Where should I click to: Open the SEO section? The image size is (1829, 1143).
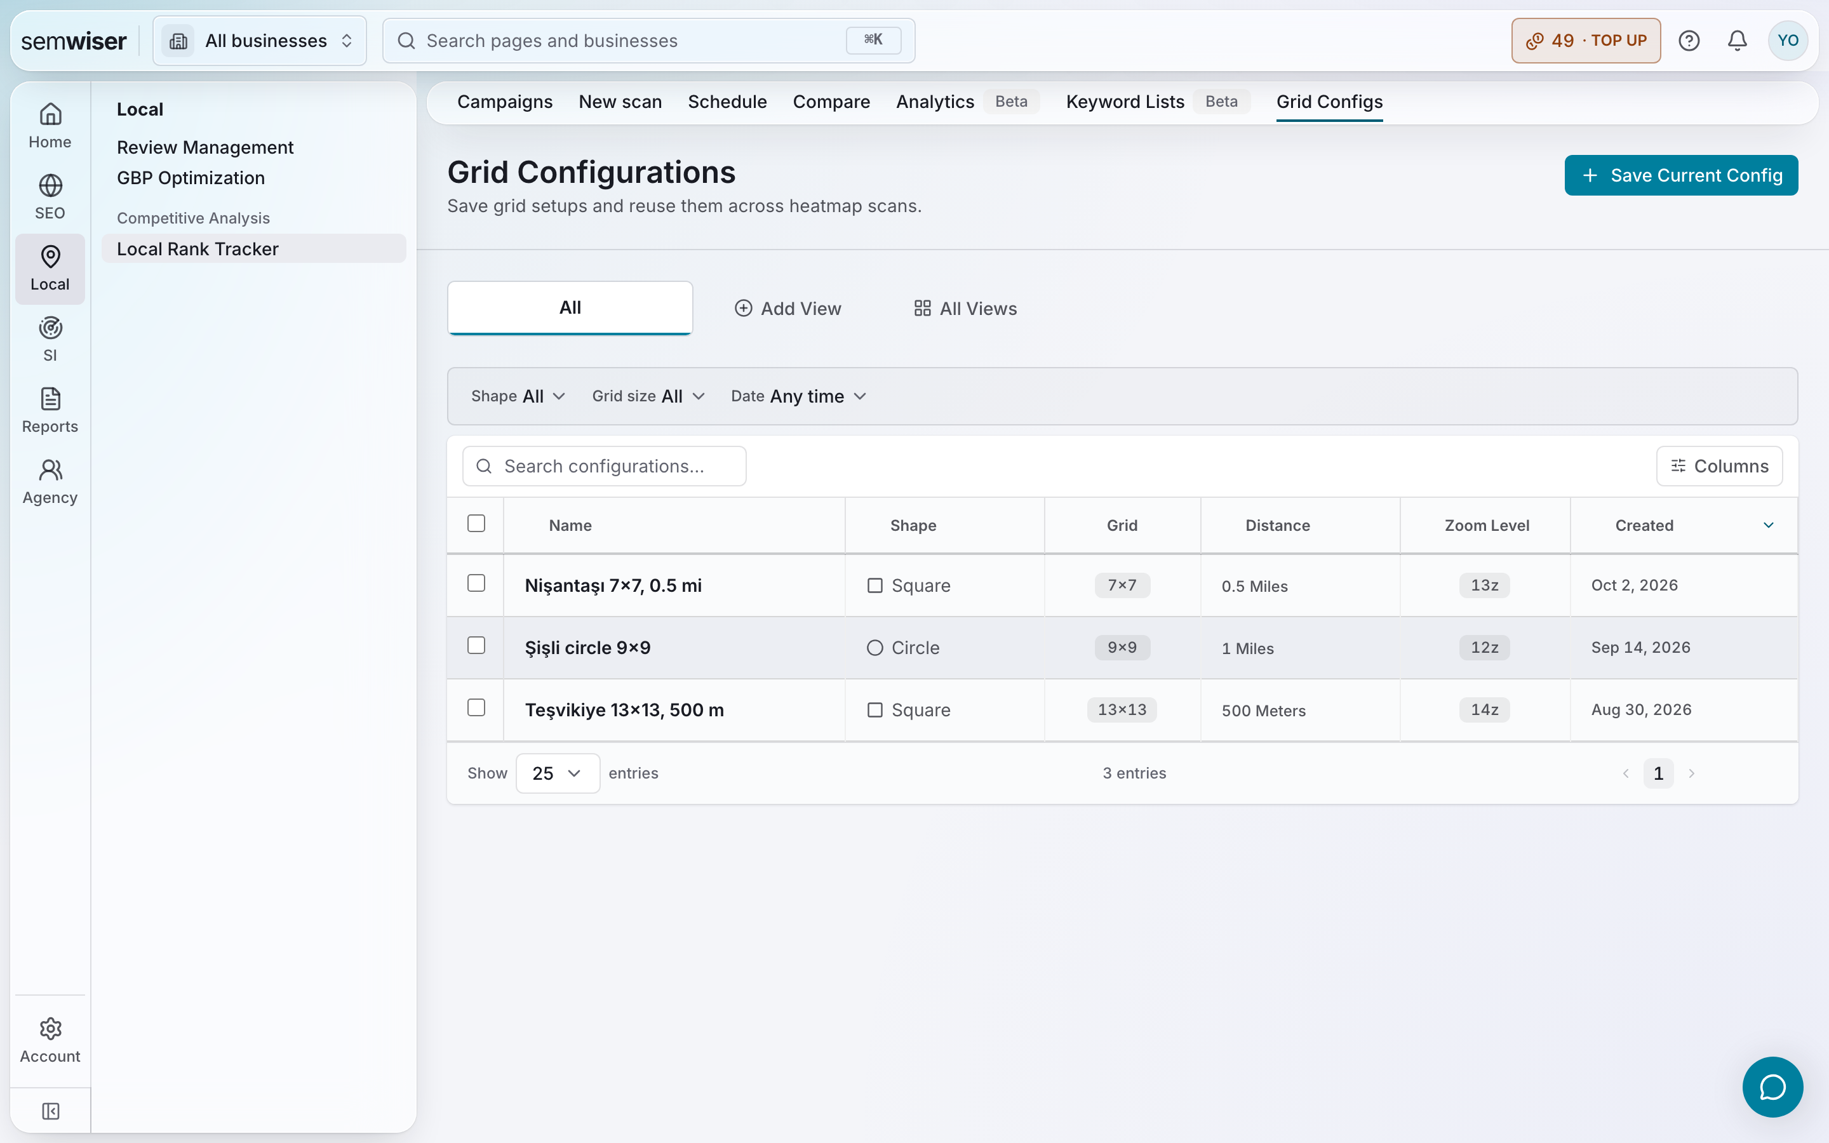[50, 197]
